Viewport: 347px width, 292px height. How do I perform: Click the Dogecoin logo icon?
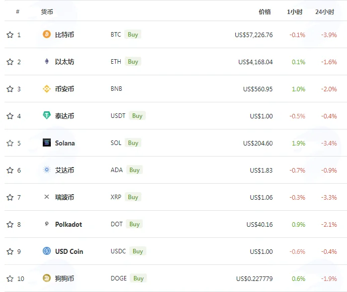pos(46,278)
